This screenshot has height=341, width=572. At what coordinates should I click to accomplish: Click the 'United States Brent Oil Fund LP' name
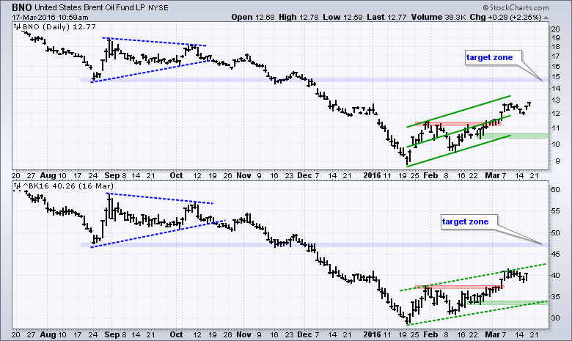90,7
